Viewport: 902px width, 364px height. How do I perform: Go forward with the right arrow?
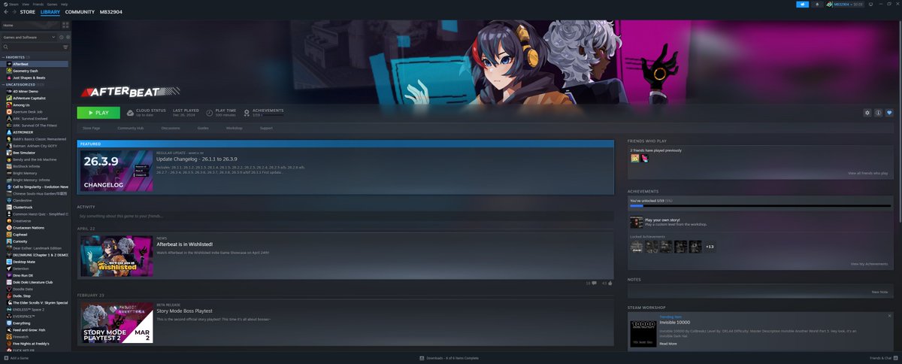coord(14,12)
